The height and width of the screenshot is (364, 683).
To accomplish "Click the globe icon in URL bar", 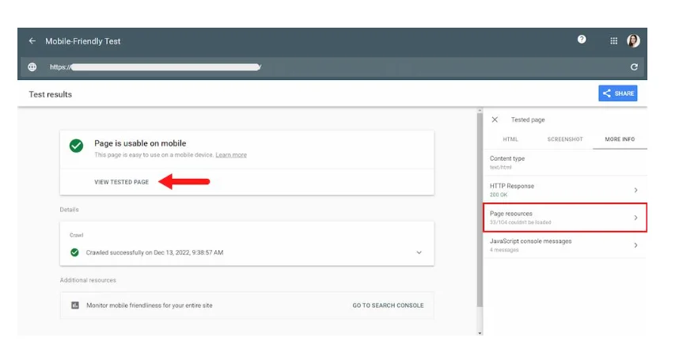I will click(x=32, y=67).
